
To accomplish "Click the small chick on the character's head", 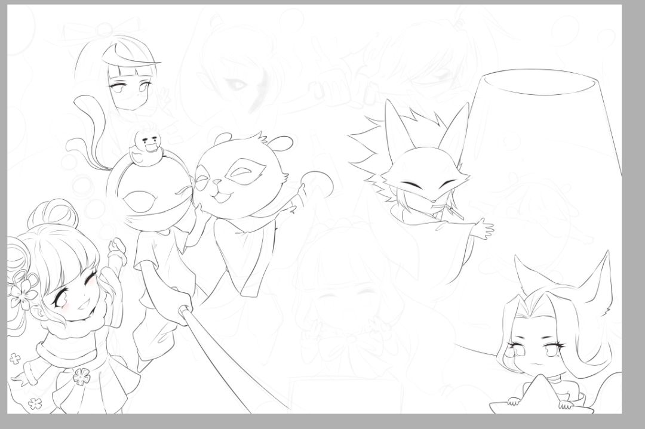I will point(147,148).
